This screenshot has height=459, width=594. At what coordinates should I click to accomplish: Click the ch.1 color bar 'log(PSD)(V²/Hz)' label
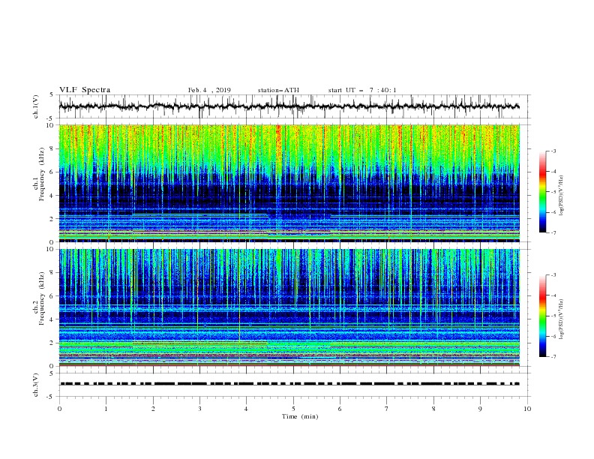tap(562, 196)
